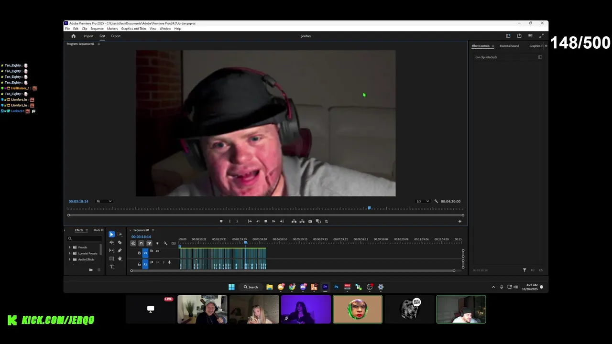
Task: Toggle Snap in timeline
Action: 141,243
